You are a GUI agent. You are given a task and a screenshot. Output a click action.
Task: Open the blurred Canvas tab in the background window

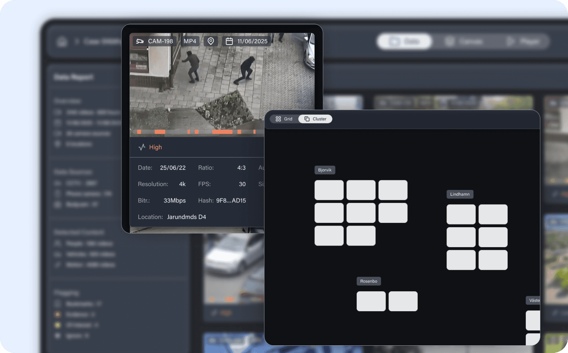click(x=464, y=41)
